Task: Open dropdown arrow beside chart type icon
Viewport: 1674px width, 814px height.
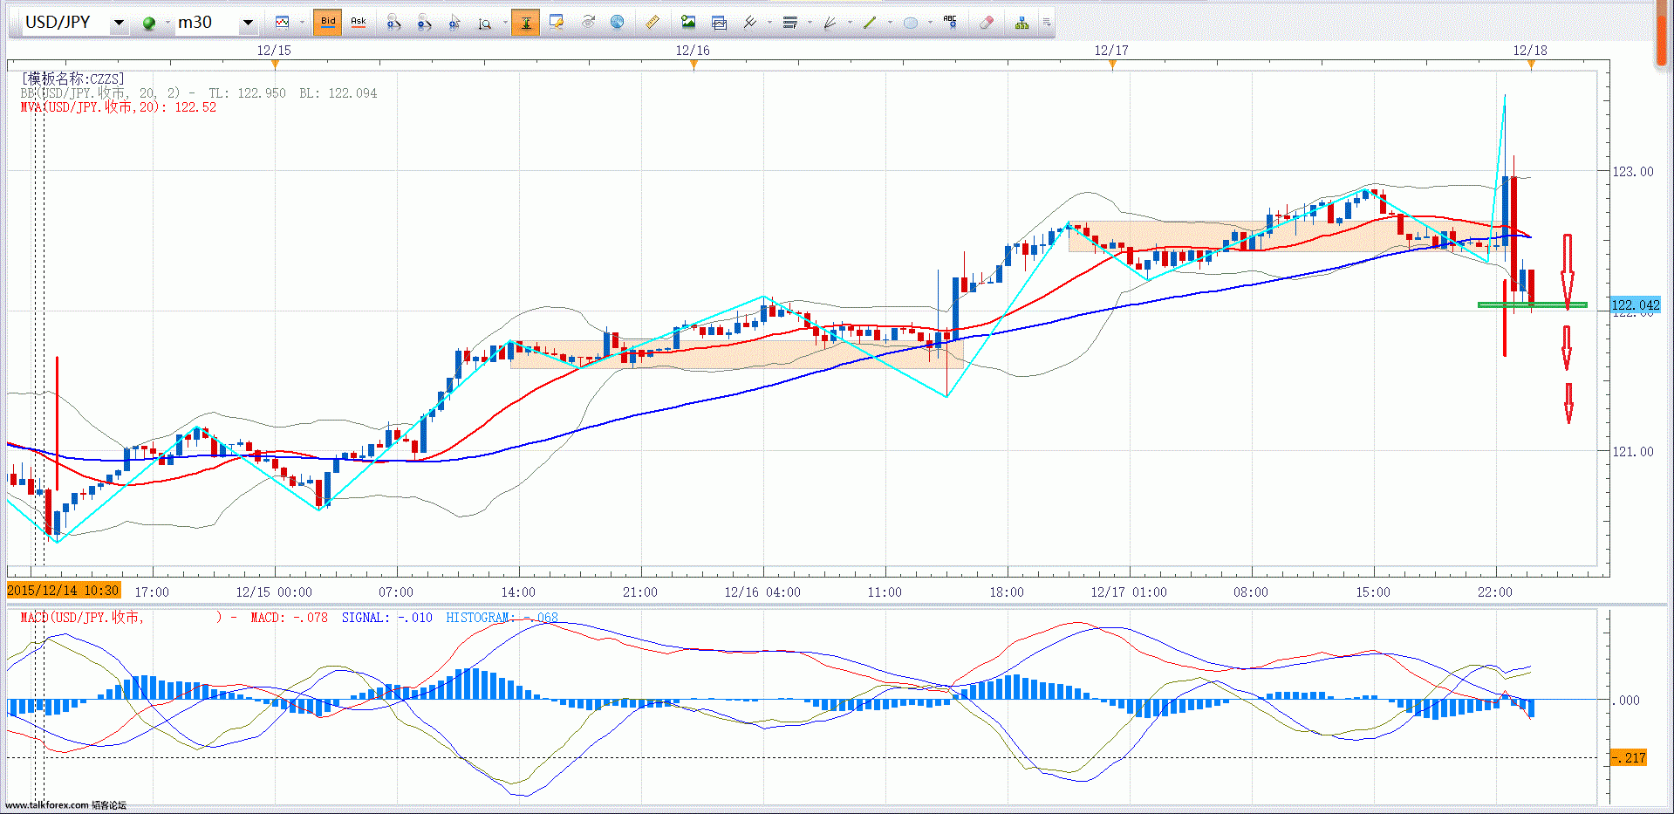Action: click(x=302, y=23)
